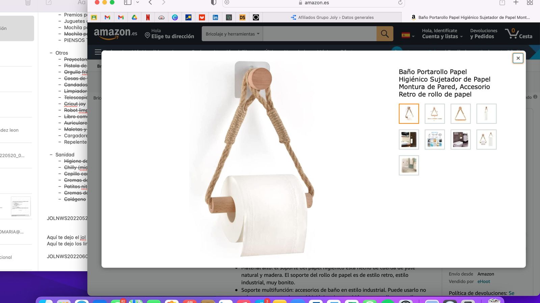Screen dimensions: 540x303
Task: Open the Netflix bookmark
Action: (x=148, y=17)
